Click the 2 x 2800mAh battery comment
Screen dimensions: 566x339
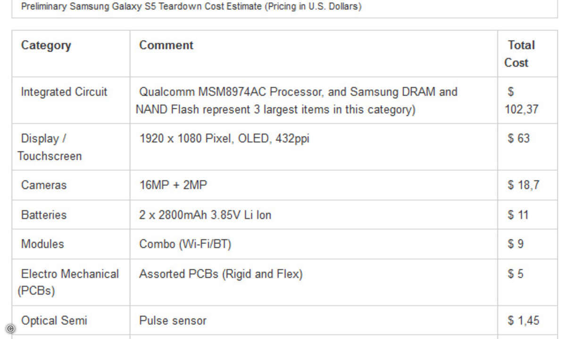click(x=205, y=215)
